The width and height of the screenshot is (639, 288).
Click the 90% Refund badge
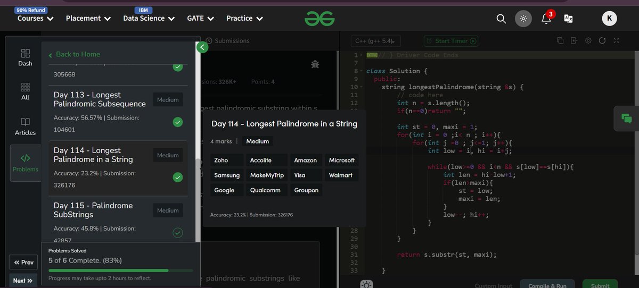pyautogui.click(x=31, y=10)
